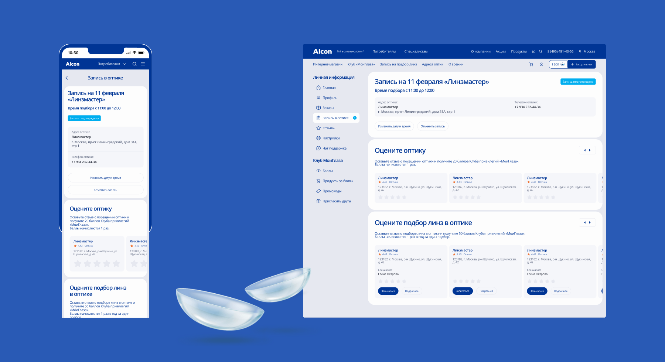The width and height of the screenshot is (665, 362).
Task: Tap +7 934 232-44-34 phone on mobile
Action: [x=84, y=162]
